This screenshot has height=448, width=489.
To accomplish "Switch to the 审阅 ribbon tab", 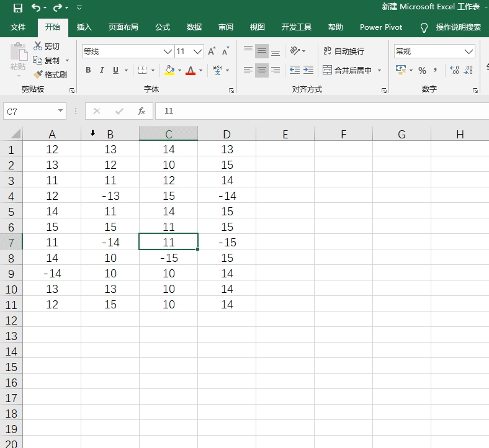I will [226, 27].
